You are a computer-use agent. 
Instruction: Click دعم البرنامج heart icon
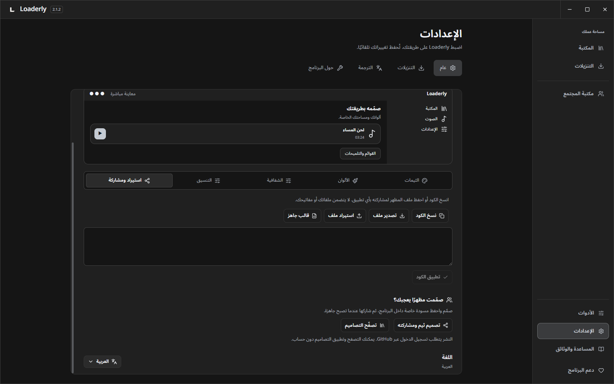(x=601, y=371)
